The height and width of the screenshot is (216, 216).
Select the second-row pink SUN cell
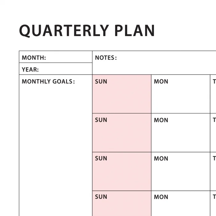click(122, 134)
